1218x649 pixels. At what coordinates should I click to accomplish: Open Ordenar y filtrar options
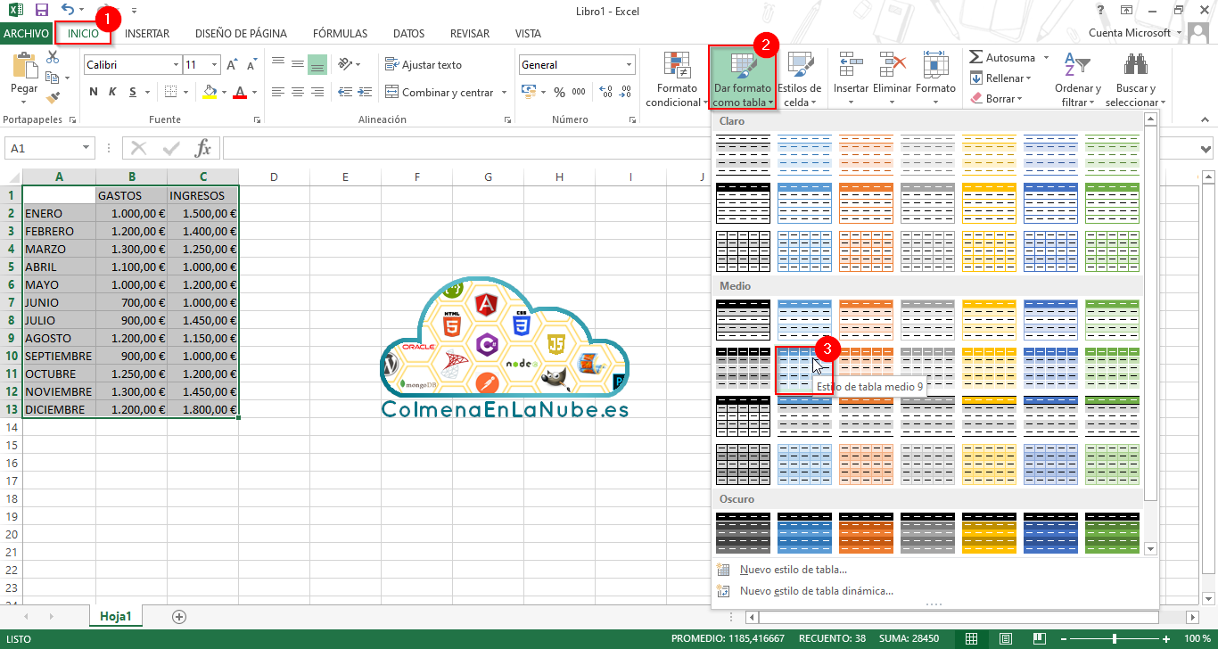click(1077, 80)
